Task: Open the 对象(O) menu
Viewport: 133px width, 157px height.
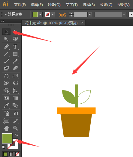Action: tap(54, 5)
